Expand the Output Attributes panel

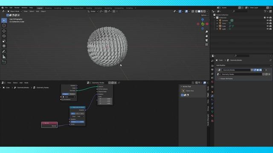226,79
